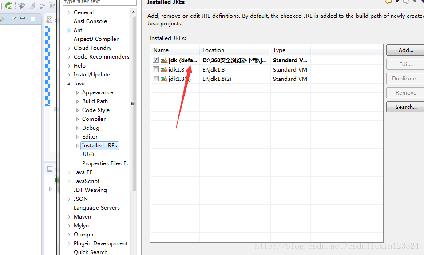Click the Back arrow in preferences header

pyautogui.click(x=388, y=2)
